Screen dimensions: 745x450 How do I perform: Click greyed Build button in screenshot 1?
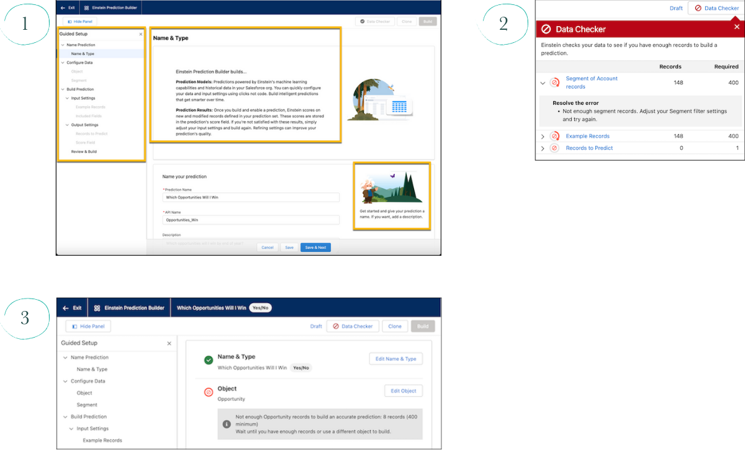428,21
